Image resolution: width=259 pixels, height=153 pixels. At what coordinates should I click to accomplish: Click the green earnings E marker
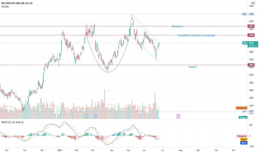[x=86, y=116]
